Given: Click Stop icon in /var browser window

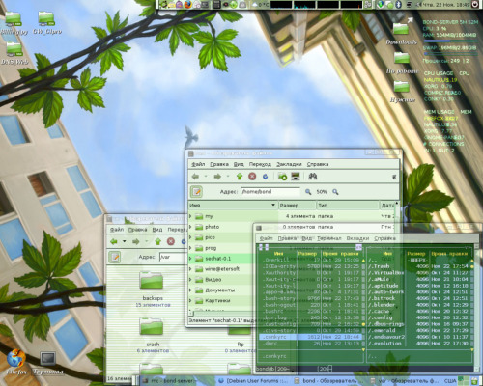Looking at the screenshot, I should (x=171, y=241).
